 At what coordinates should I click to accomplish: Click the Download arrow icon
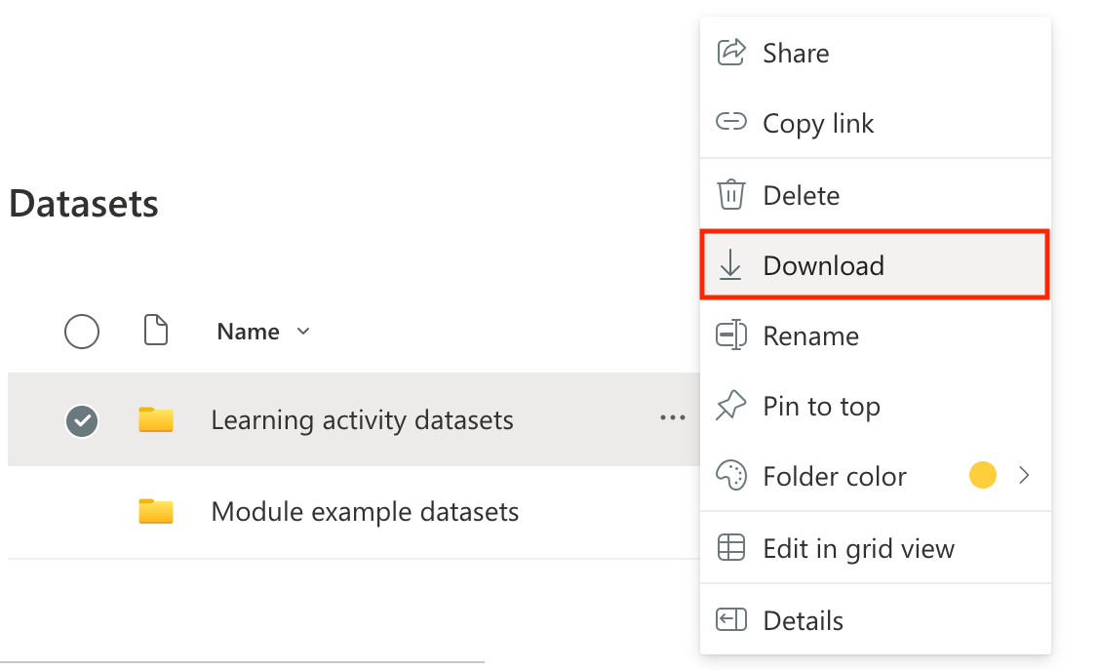click(x=731, y=265)
